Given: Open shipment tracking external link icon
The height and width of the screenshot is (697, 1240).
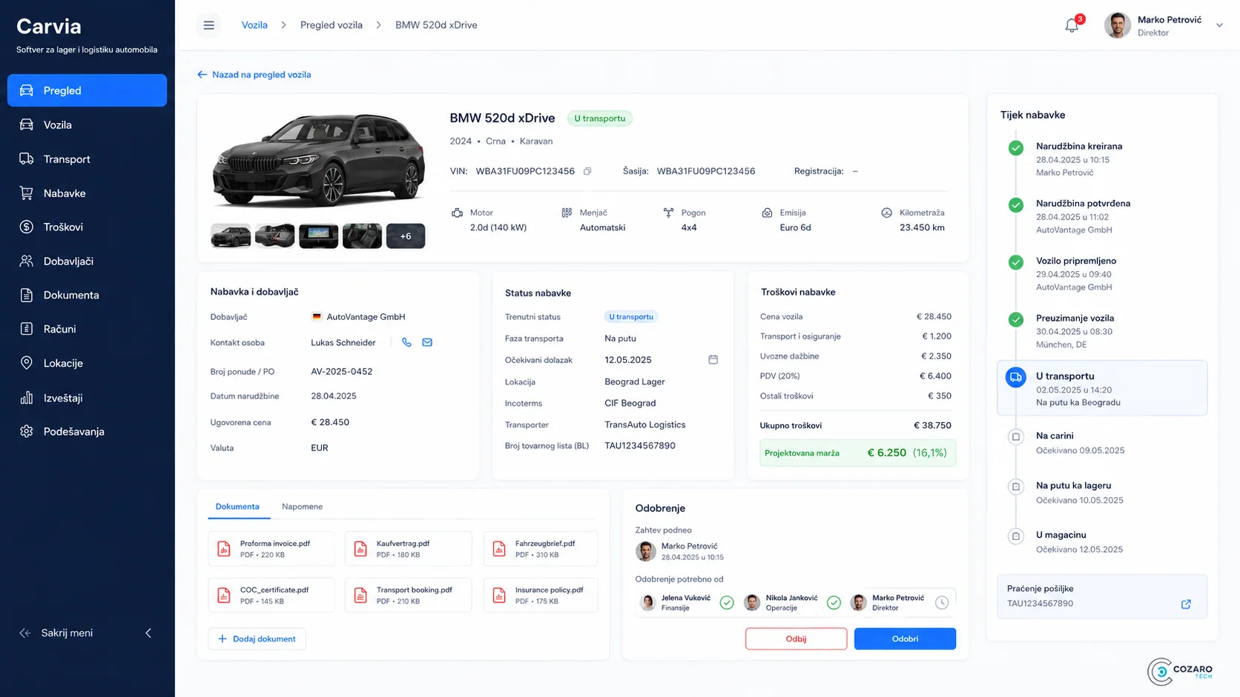Looking at the screenshot, I should [1186, 604].
